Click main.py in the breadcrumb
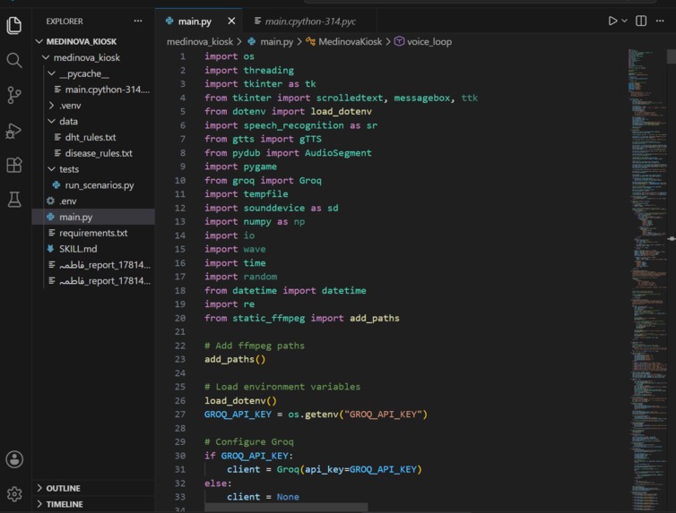The height and width of the screenshot is (513, 676). 276,42
